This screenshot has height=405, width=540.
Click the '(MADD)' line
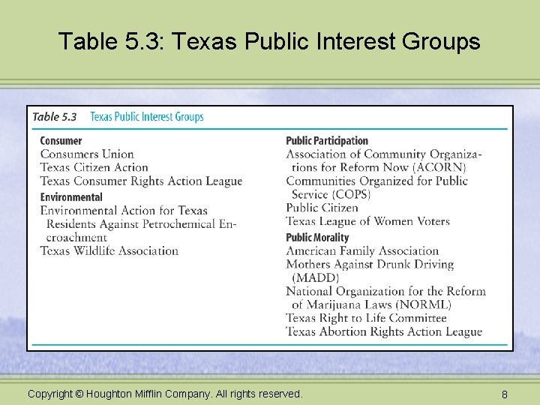coord(316,277)
